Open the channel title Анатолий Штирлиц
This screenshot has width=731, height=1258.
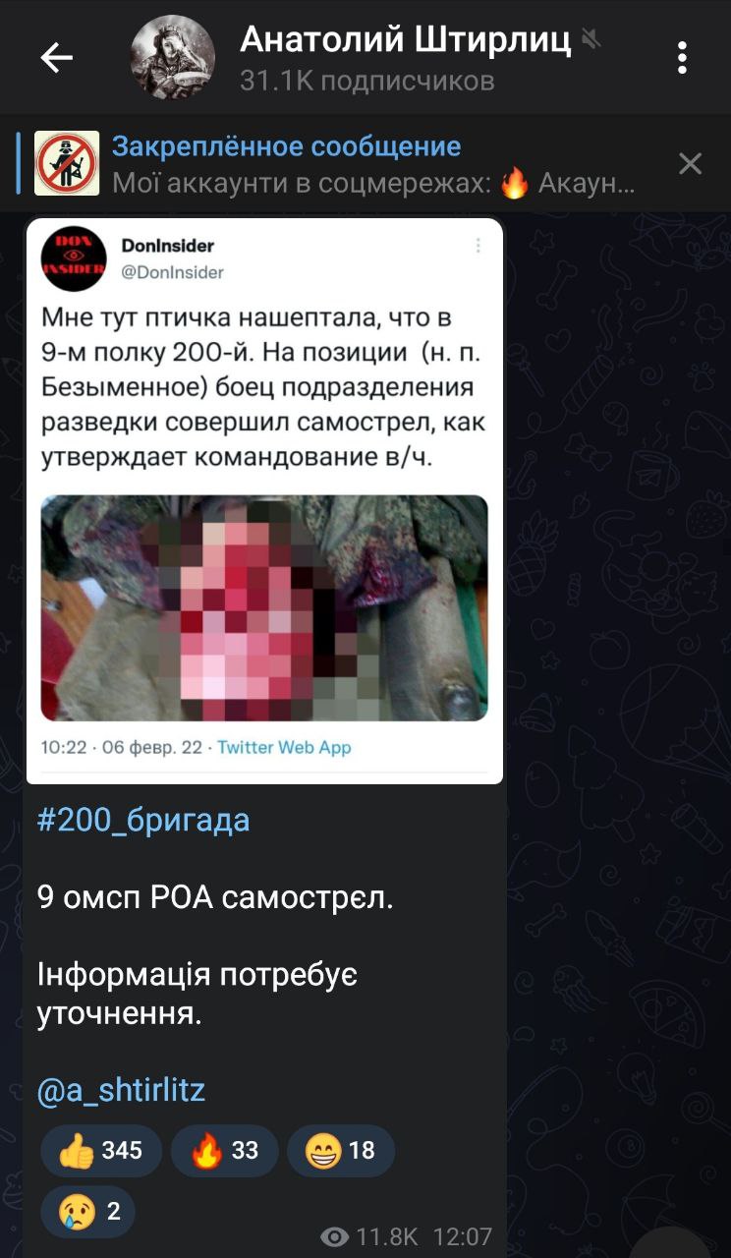(x=406, y=39)
